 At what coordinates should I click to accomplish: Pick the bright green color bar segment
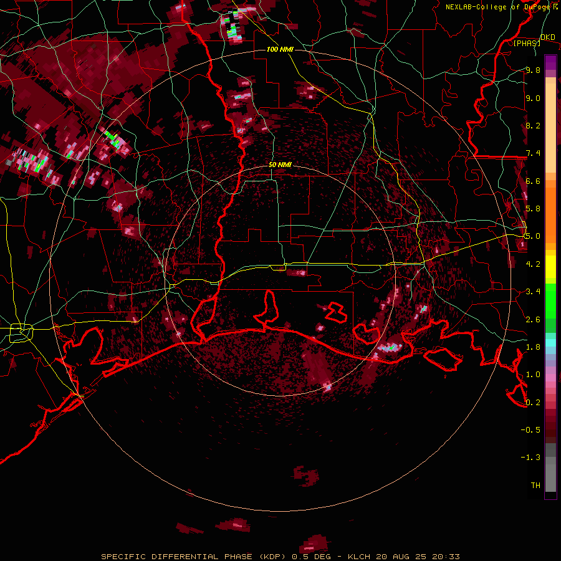pyautogui.click(x=550, y=301)
